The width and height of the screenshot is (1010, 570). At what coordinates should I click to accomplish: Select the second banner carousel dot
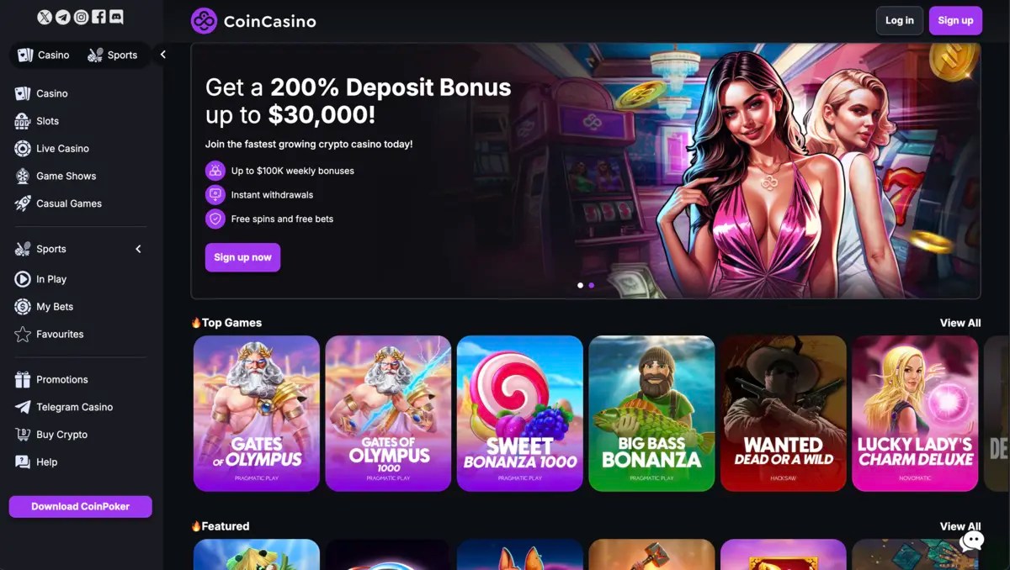[x=591, y=285]
